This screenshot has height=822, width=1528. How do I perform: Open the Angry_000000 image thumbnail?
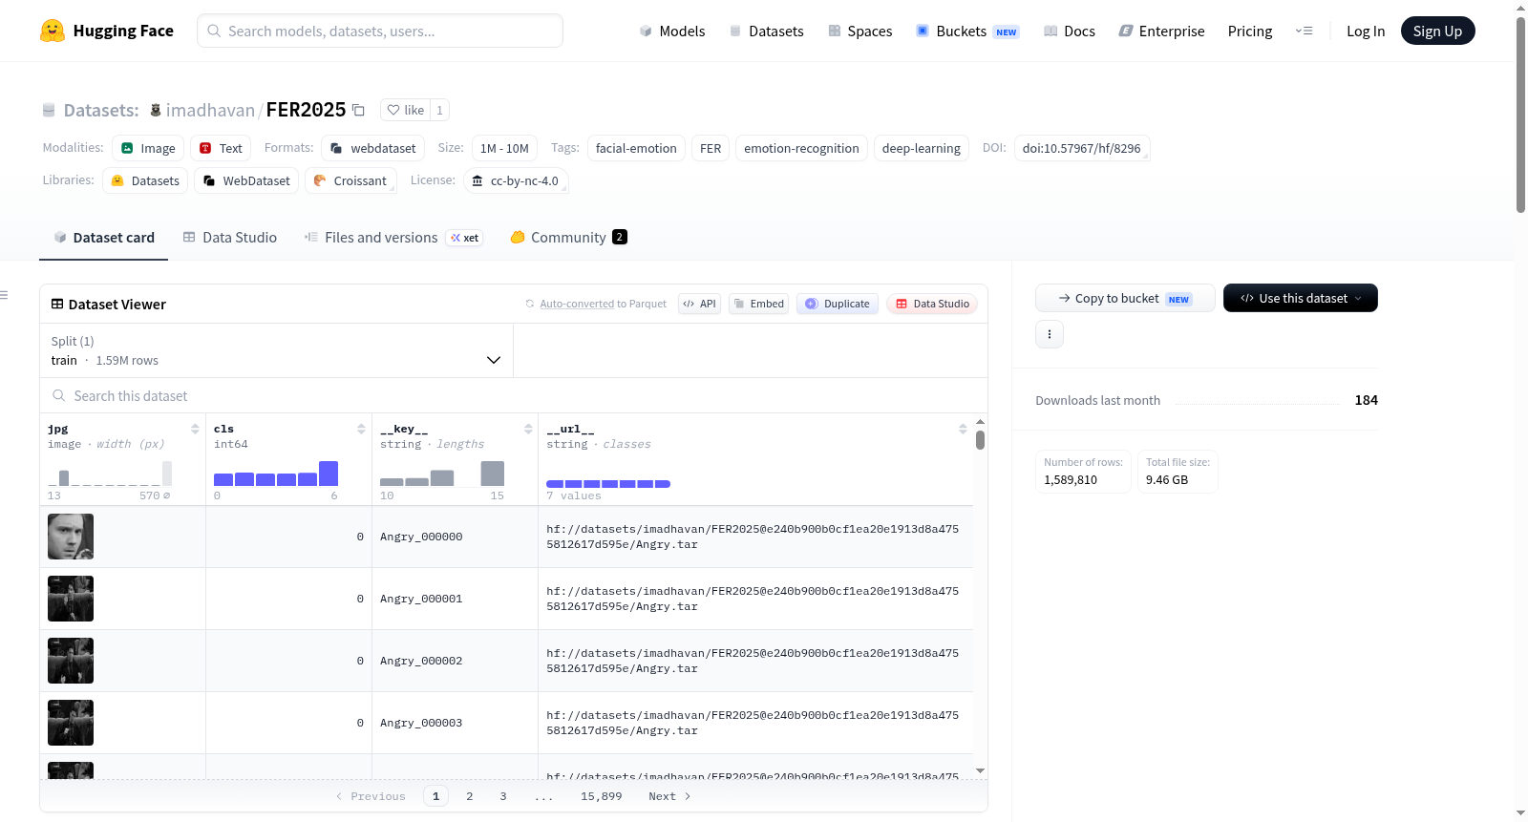coord(71,537)
